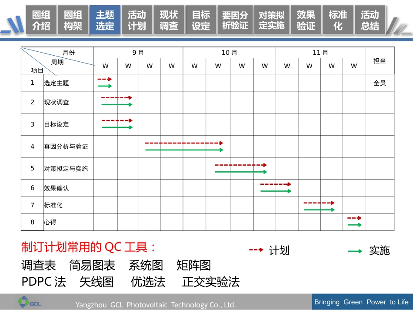Click the green actual arrow for 效果确认

tap(276, 191)
